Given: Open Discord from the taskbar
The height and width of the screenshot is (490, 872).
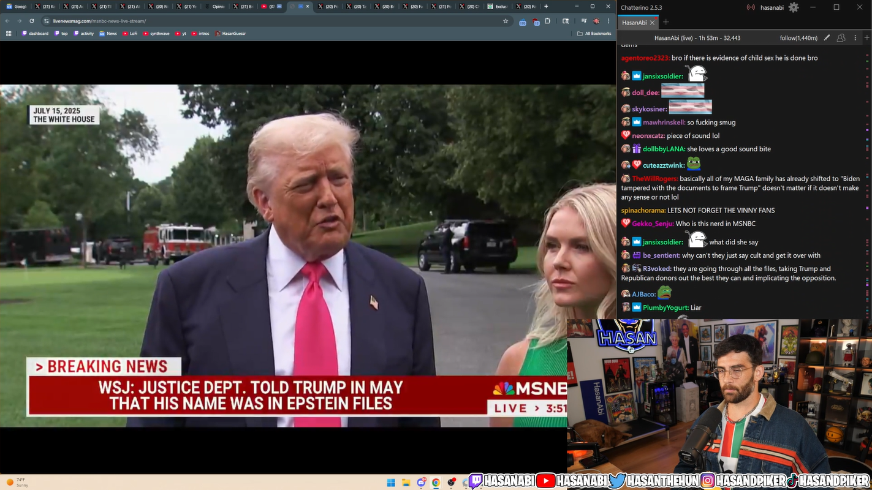Looking at the screenshot, I should (x=421, y=482).
